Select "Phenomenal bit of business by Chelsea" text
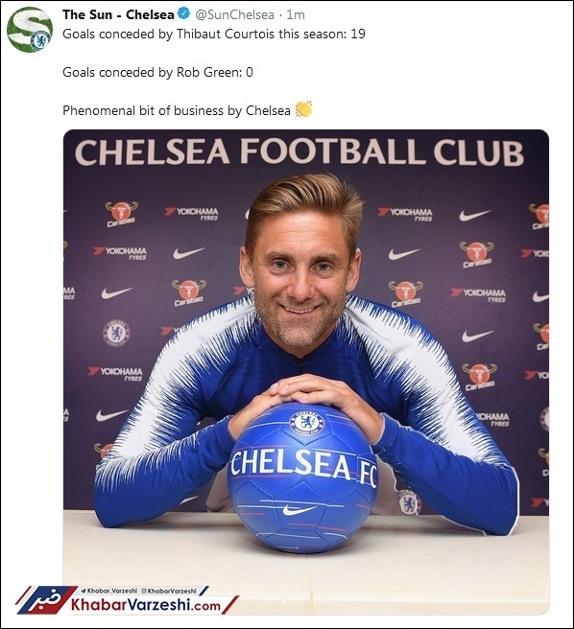574x629 pixels. click(177, 110)
